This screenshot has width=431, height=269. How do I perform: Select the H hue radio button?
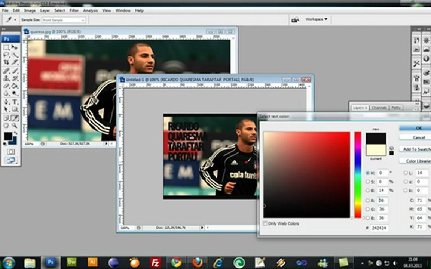click(367, 173)
